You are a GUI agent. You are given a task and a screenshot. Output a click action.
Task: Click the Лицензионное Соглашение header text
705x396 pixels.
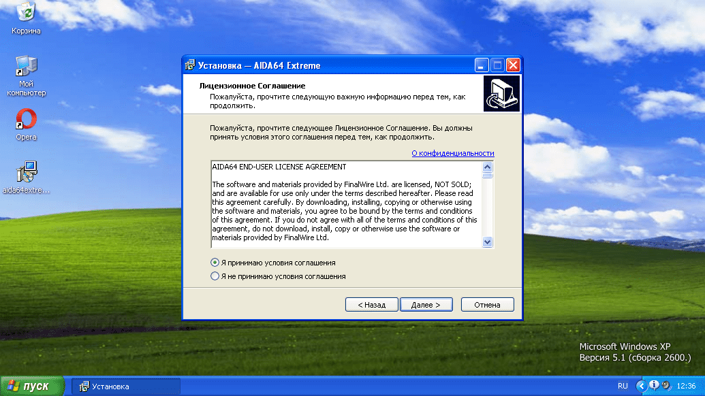point(252,85)
